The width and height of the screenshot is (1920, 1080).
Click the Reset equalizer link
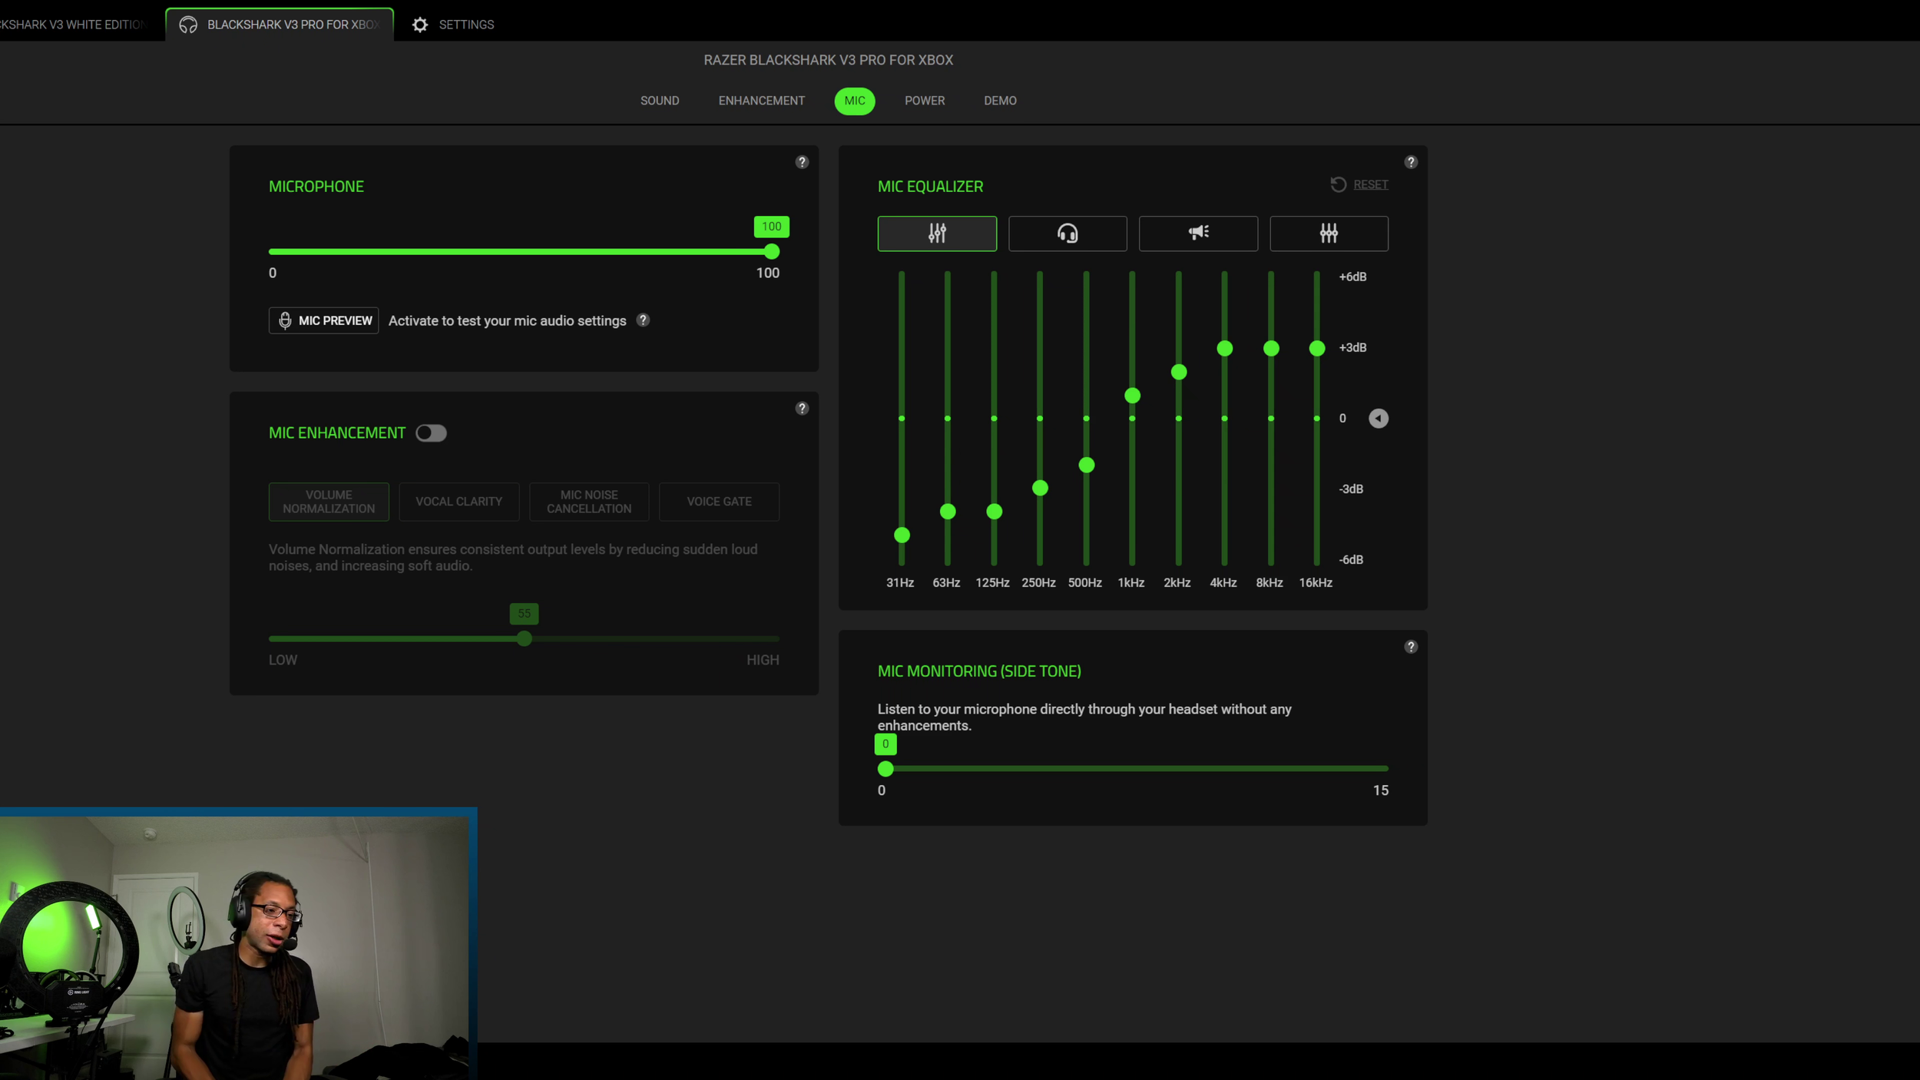1369,184
